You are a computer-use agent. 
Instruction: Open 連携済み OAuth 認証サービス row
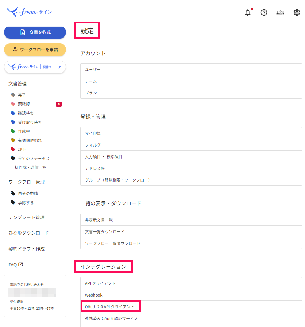tap(191, 318)
